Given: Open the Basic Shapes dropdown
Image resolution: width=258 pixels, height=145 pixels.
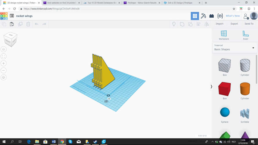Looking at the screenshot, I should [234, 48].
